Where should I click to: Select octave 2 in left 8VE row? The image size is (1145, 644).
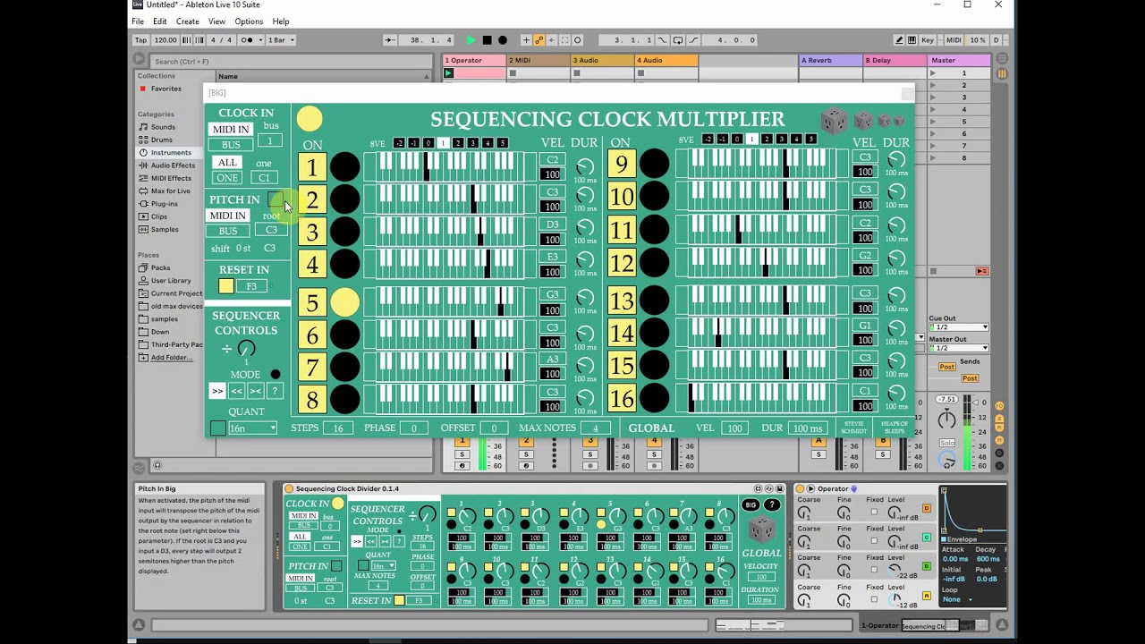click(x=458, y=143)
